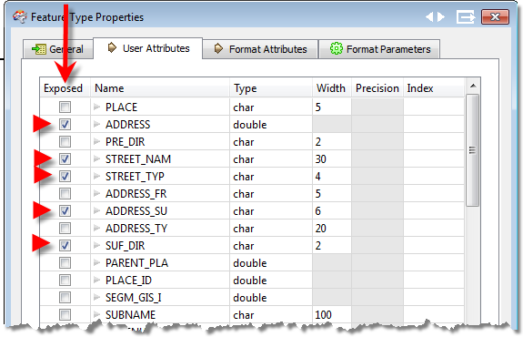Click the Width value 30 for STREET_NAM
523x337 pixels.
coord(332,159)
